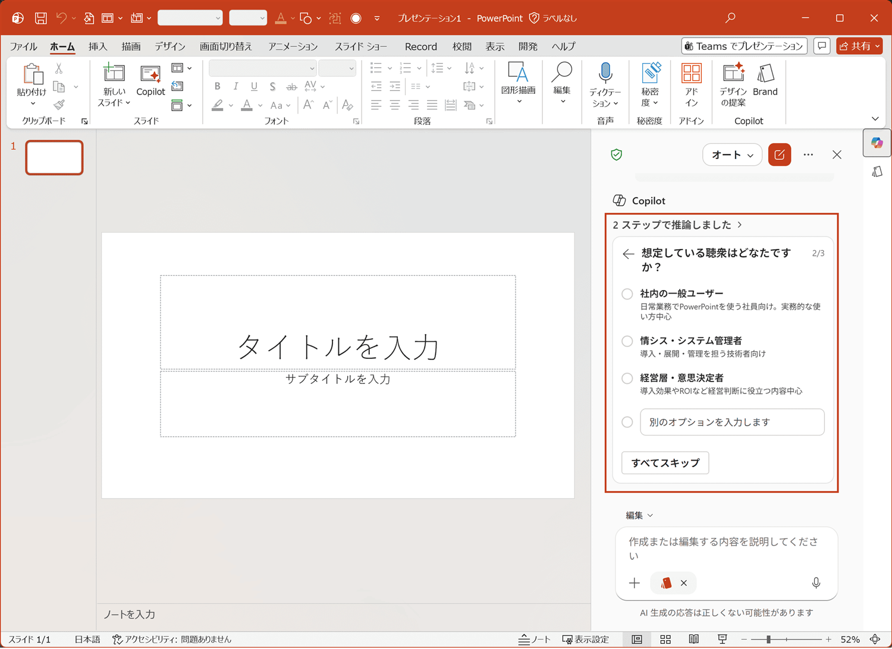Click Teams でプレゼンテーション button
This screenshot has height=649, width=892.
[x=744, y=46]
